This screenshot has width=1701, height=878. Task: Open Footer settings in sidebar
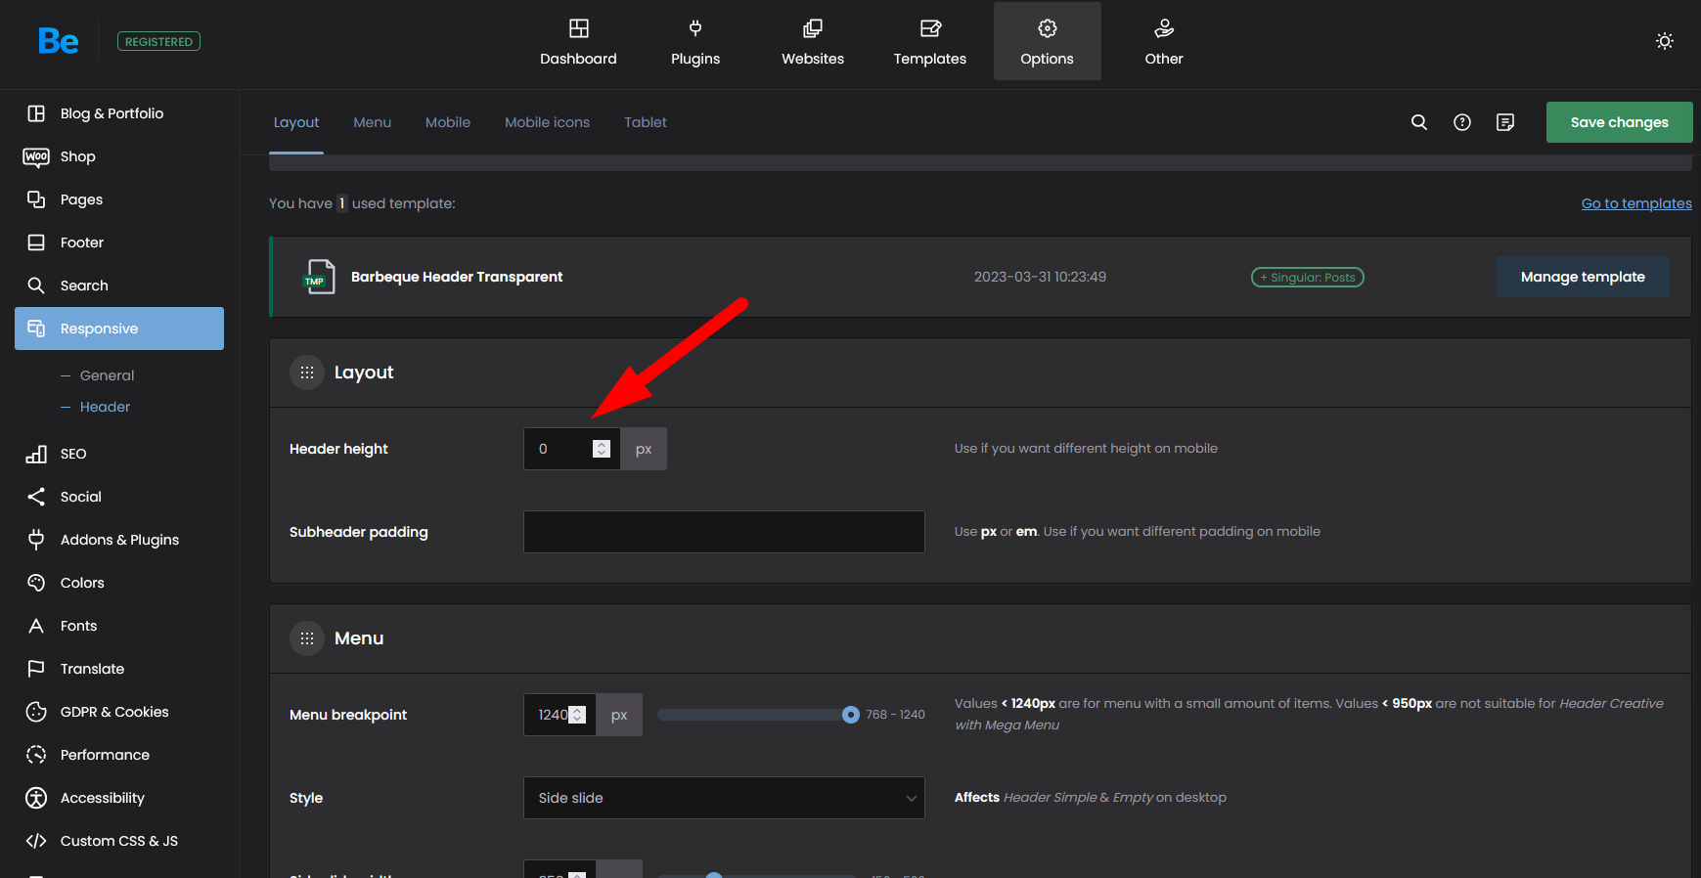tap(119, 242)
